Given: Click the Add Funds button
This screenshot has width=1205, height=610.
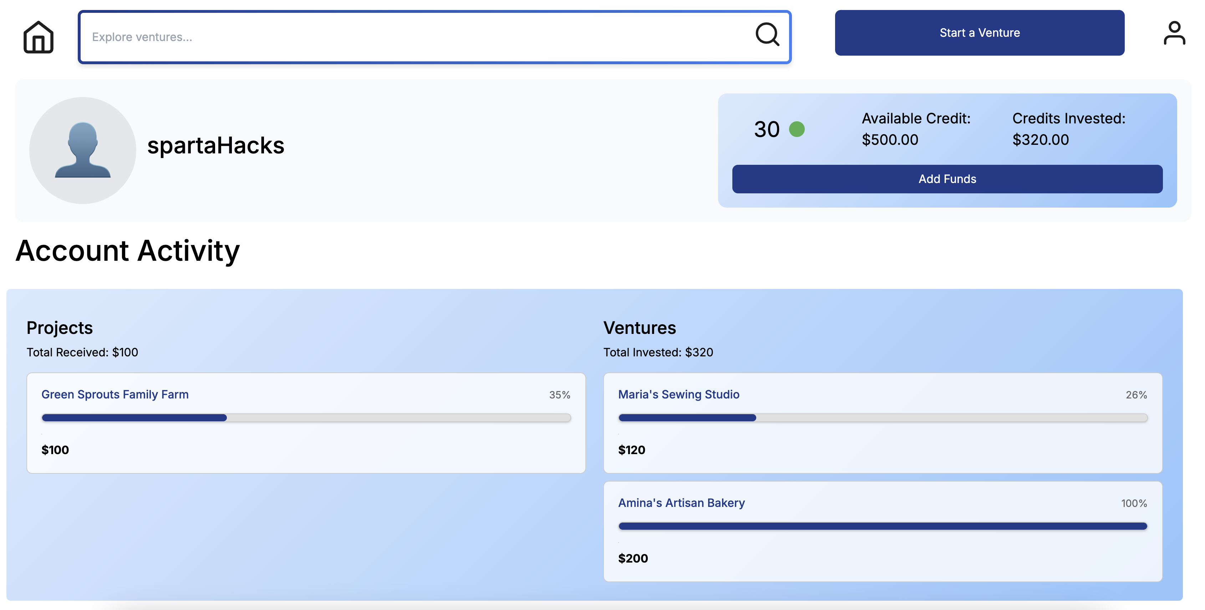Looking at the screenshot, I should click(947, 179).
